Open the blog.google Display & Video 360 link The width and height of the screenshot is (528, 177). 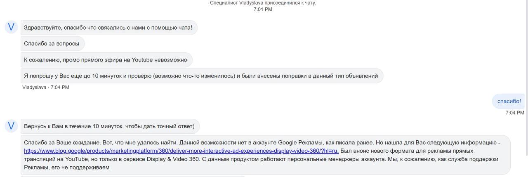[x=181, y=151]
